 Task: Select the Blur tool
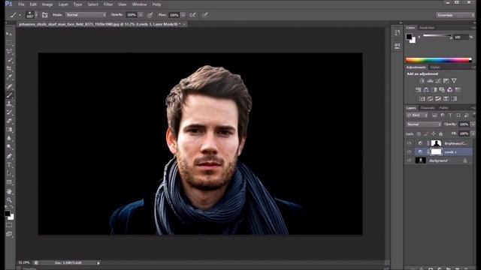(9, 138)
